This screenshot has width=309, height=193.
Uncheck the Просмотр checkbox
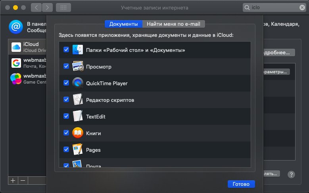[66, 66]
